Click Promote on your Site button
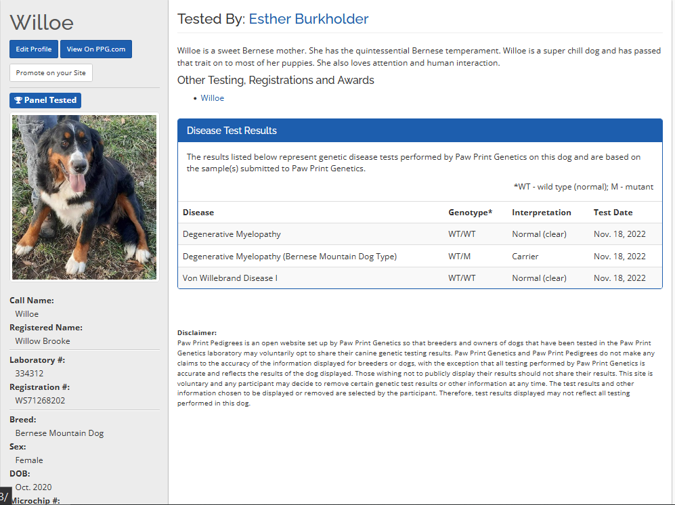 51,73
